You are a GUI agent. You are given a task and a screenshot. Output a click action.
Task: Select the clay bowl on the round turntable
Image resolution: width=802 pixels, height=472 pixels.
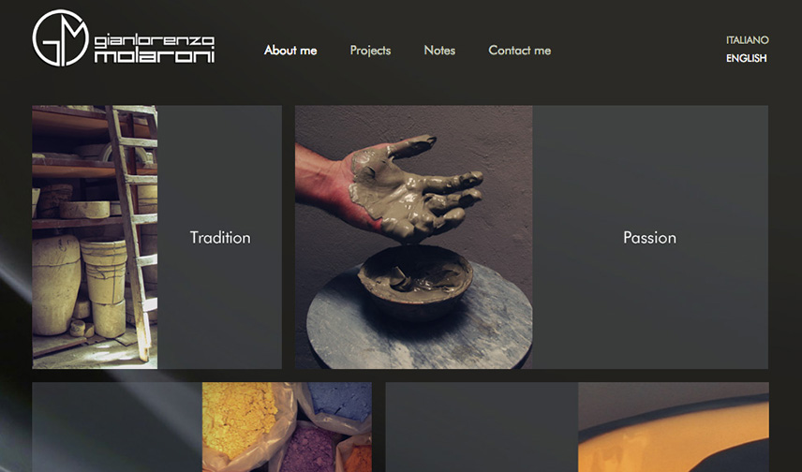point(415,279)
